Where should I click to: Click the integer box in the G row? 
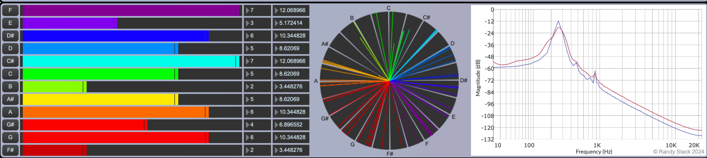257,137
